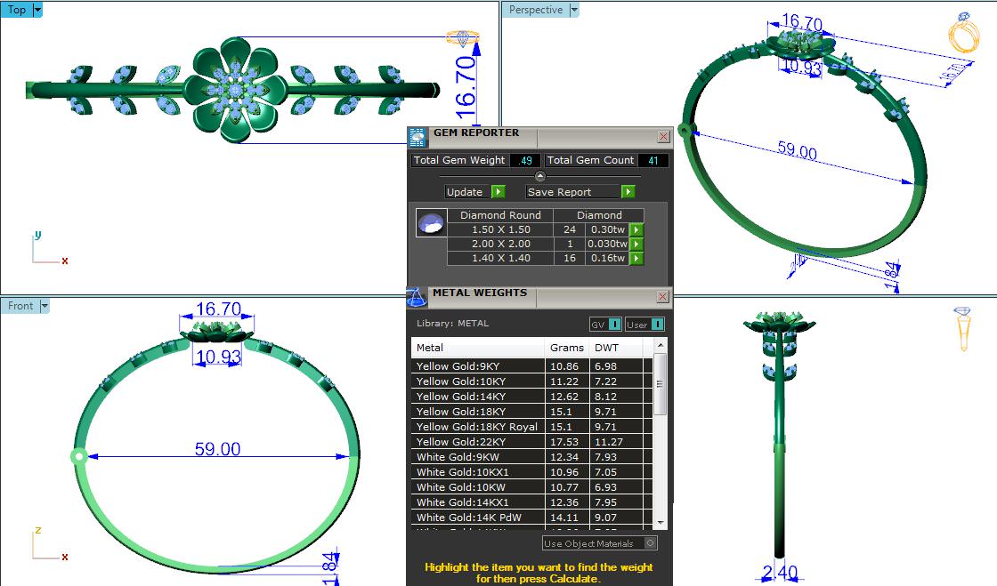
Task: Open the Perspective viewport dropdown arrow
Action: point(573,10)
